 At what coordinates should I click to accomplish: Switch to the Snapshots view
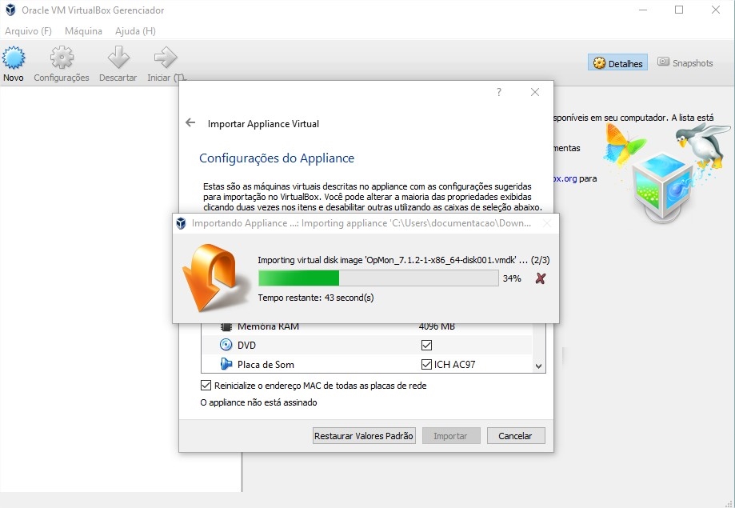coord(685,63)
